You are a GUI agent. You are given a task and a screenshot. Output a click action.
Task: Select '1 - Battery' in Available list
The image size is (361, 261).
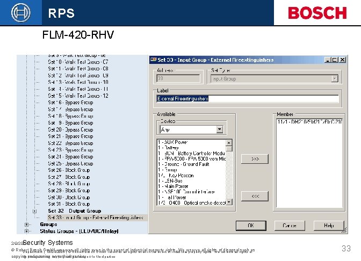168,148
